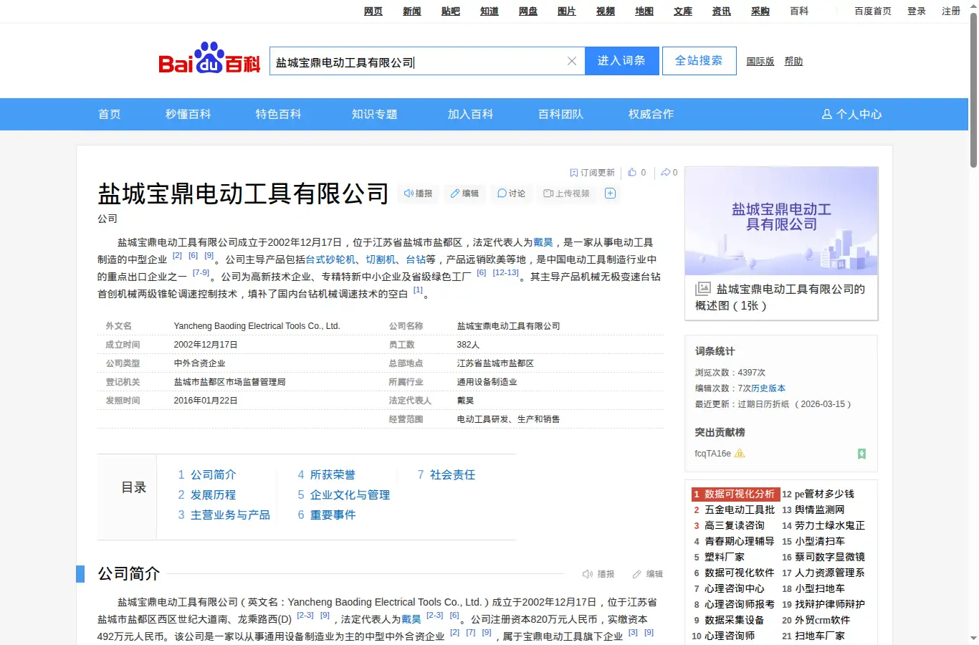Switch to 新闻 in the top bar
Viewport: 979px width, 645px height.
[412, 11]
